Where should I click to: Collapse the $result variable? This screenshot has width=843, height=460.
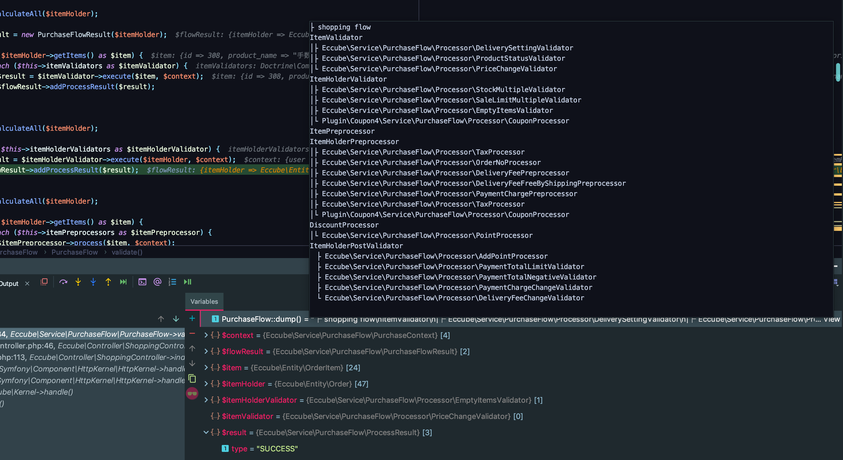[206, 432]
